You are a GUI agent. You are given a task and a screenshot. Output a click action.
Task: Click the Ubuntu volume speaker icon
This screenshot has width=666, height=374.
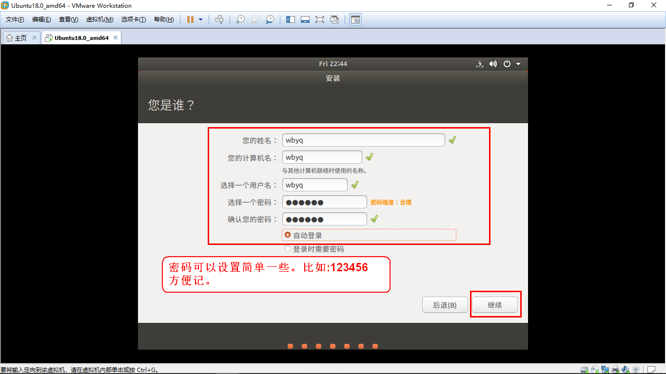coord(493,64)
